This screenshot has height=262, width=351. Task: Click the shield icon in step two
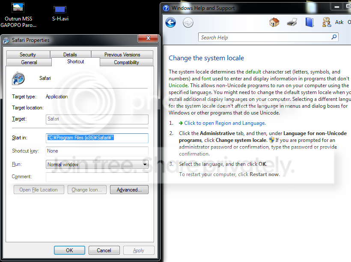tap(271, 140)
